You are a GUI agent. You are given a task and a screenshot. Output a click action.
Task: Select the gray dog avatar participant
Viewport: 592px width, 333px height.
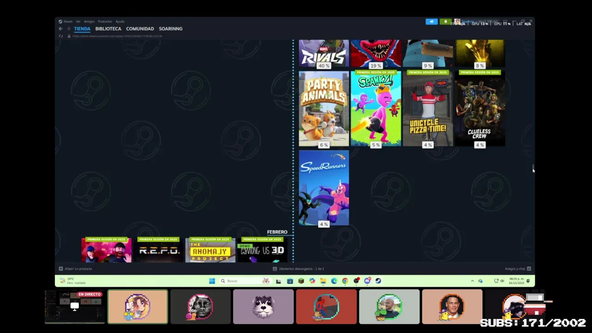pos(263,307)
